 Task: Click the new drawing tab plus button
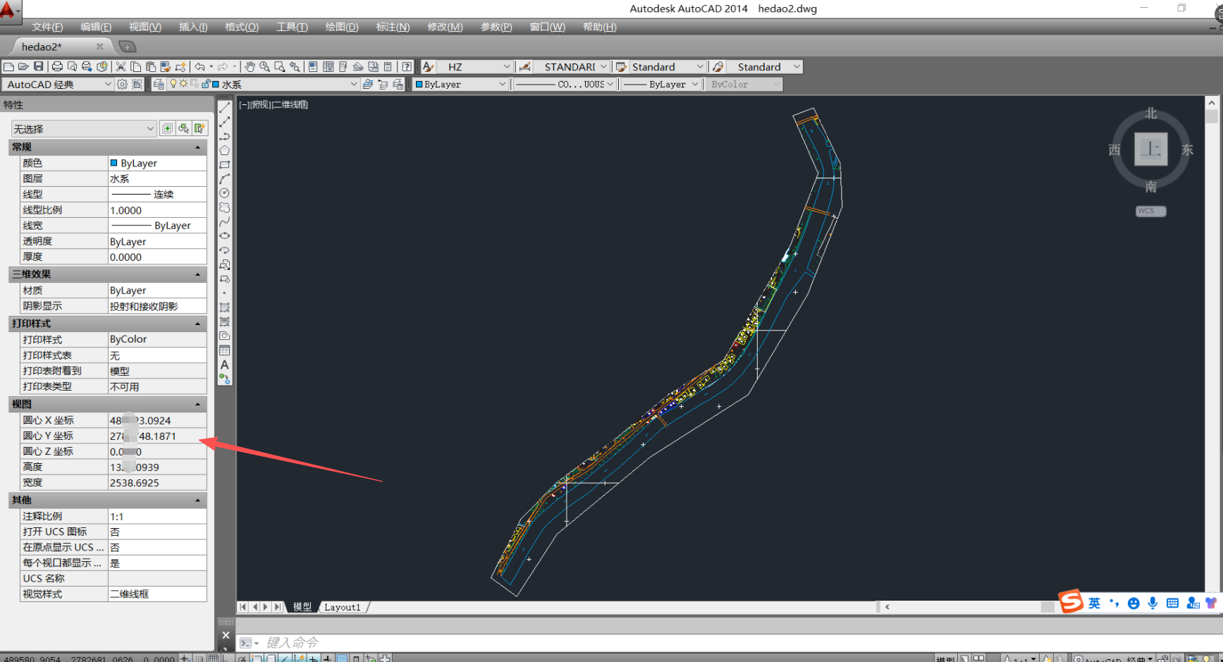[x=128, y=47]
